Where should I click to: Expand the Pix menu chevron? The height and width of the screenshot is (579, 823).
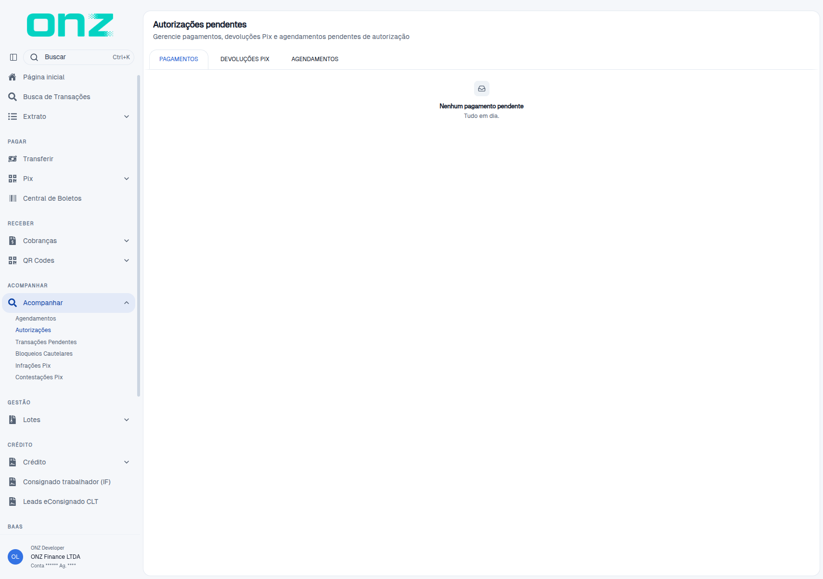pyautogui.click(x=127, y=179)
